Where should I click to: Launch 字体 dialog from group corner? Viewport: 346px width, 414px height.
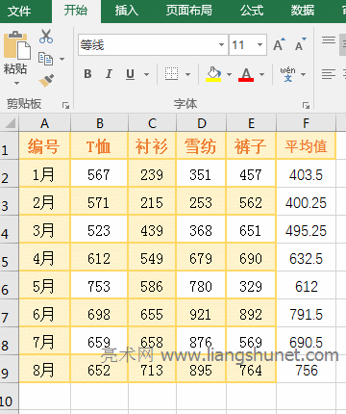(x=306, y=105)
